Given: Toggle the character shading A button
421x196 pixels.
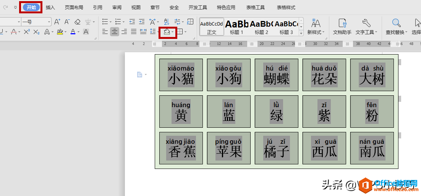Looking at the screenshot, I should (x=86, y=32).
